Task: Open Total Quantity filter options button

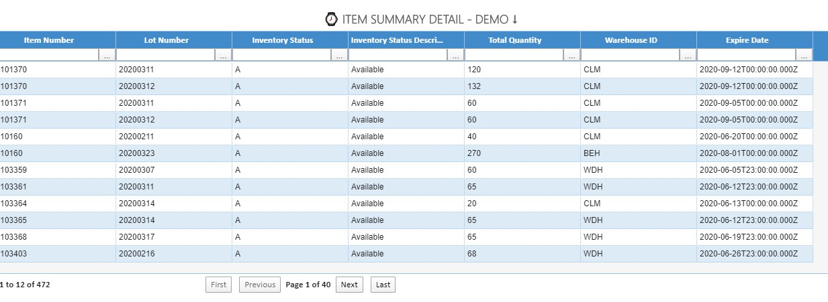Action: point(572,56)
